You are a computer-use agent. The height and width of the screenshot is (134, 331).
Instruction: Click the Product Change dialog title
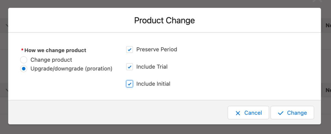164,20
